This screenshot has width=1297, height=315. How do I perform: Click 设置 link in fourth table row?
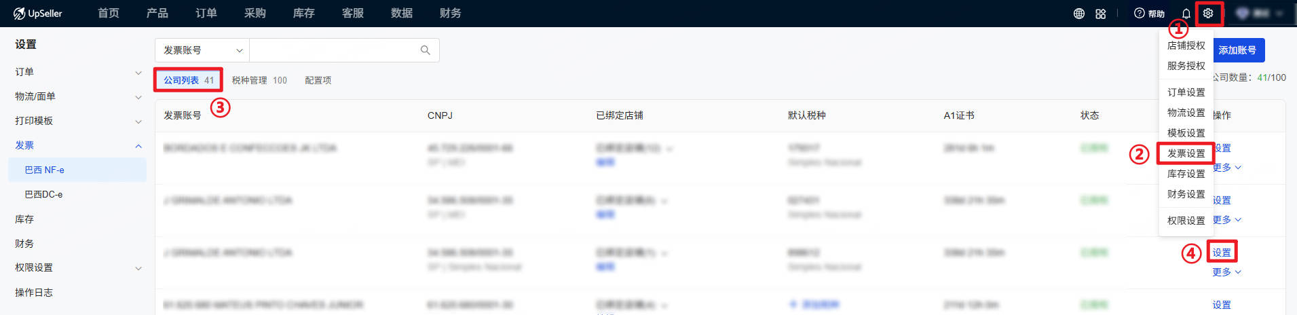[1222, 305]
